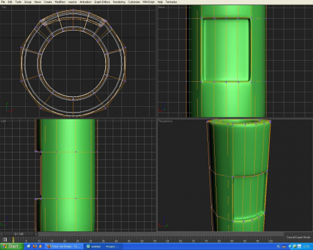Click the Cancel Expert Mode button
This screenshot has width=313, height=250.
coord(298,237)
